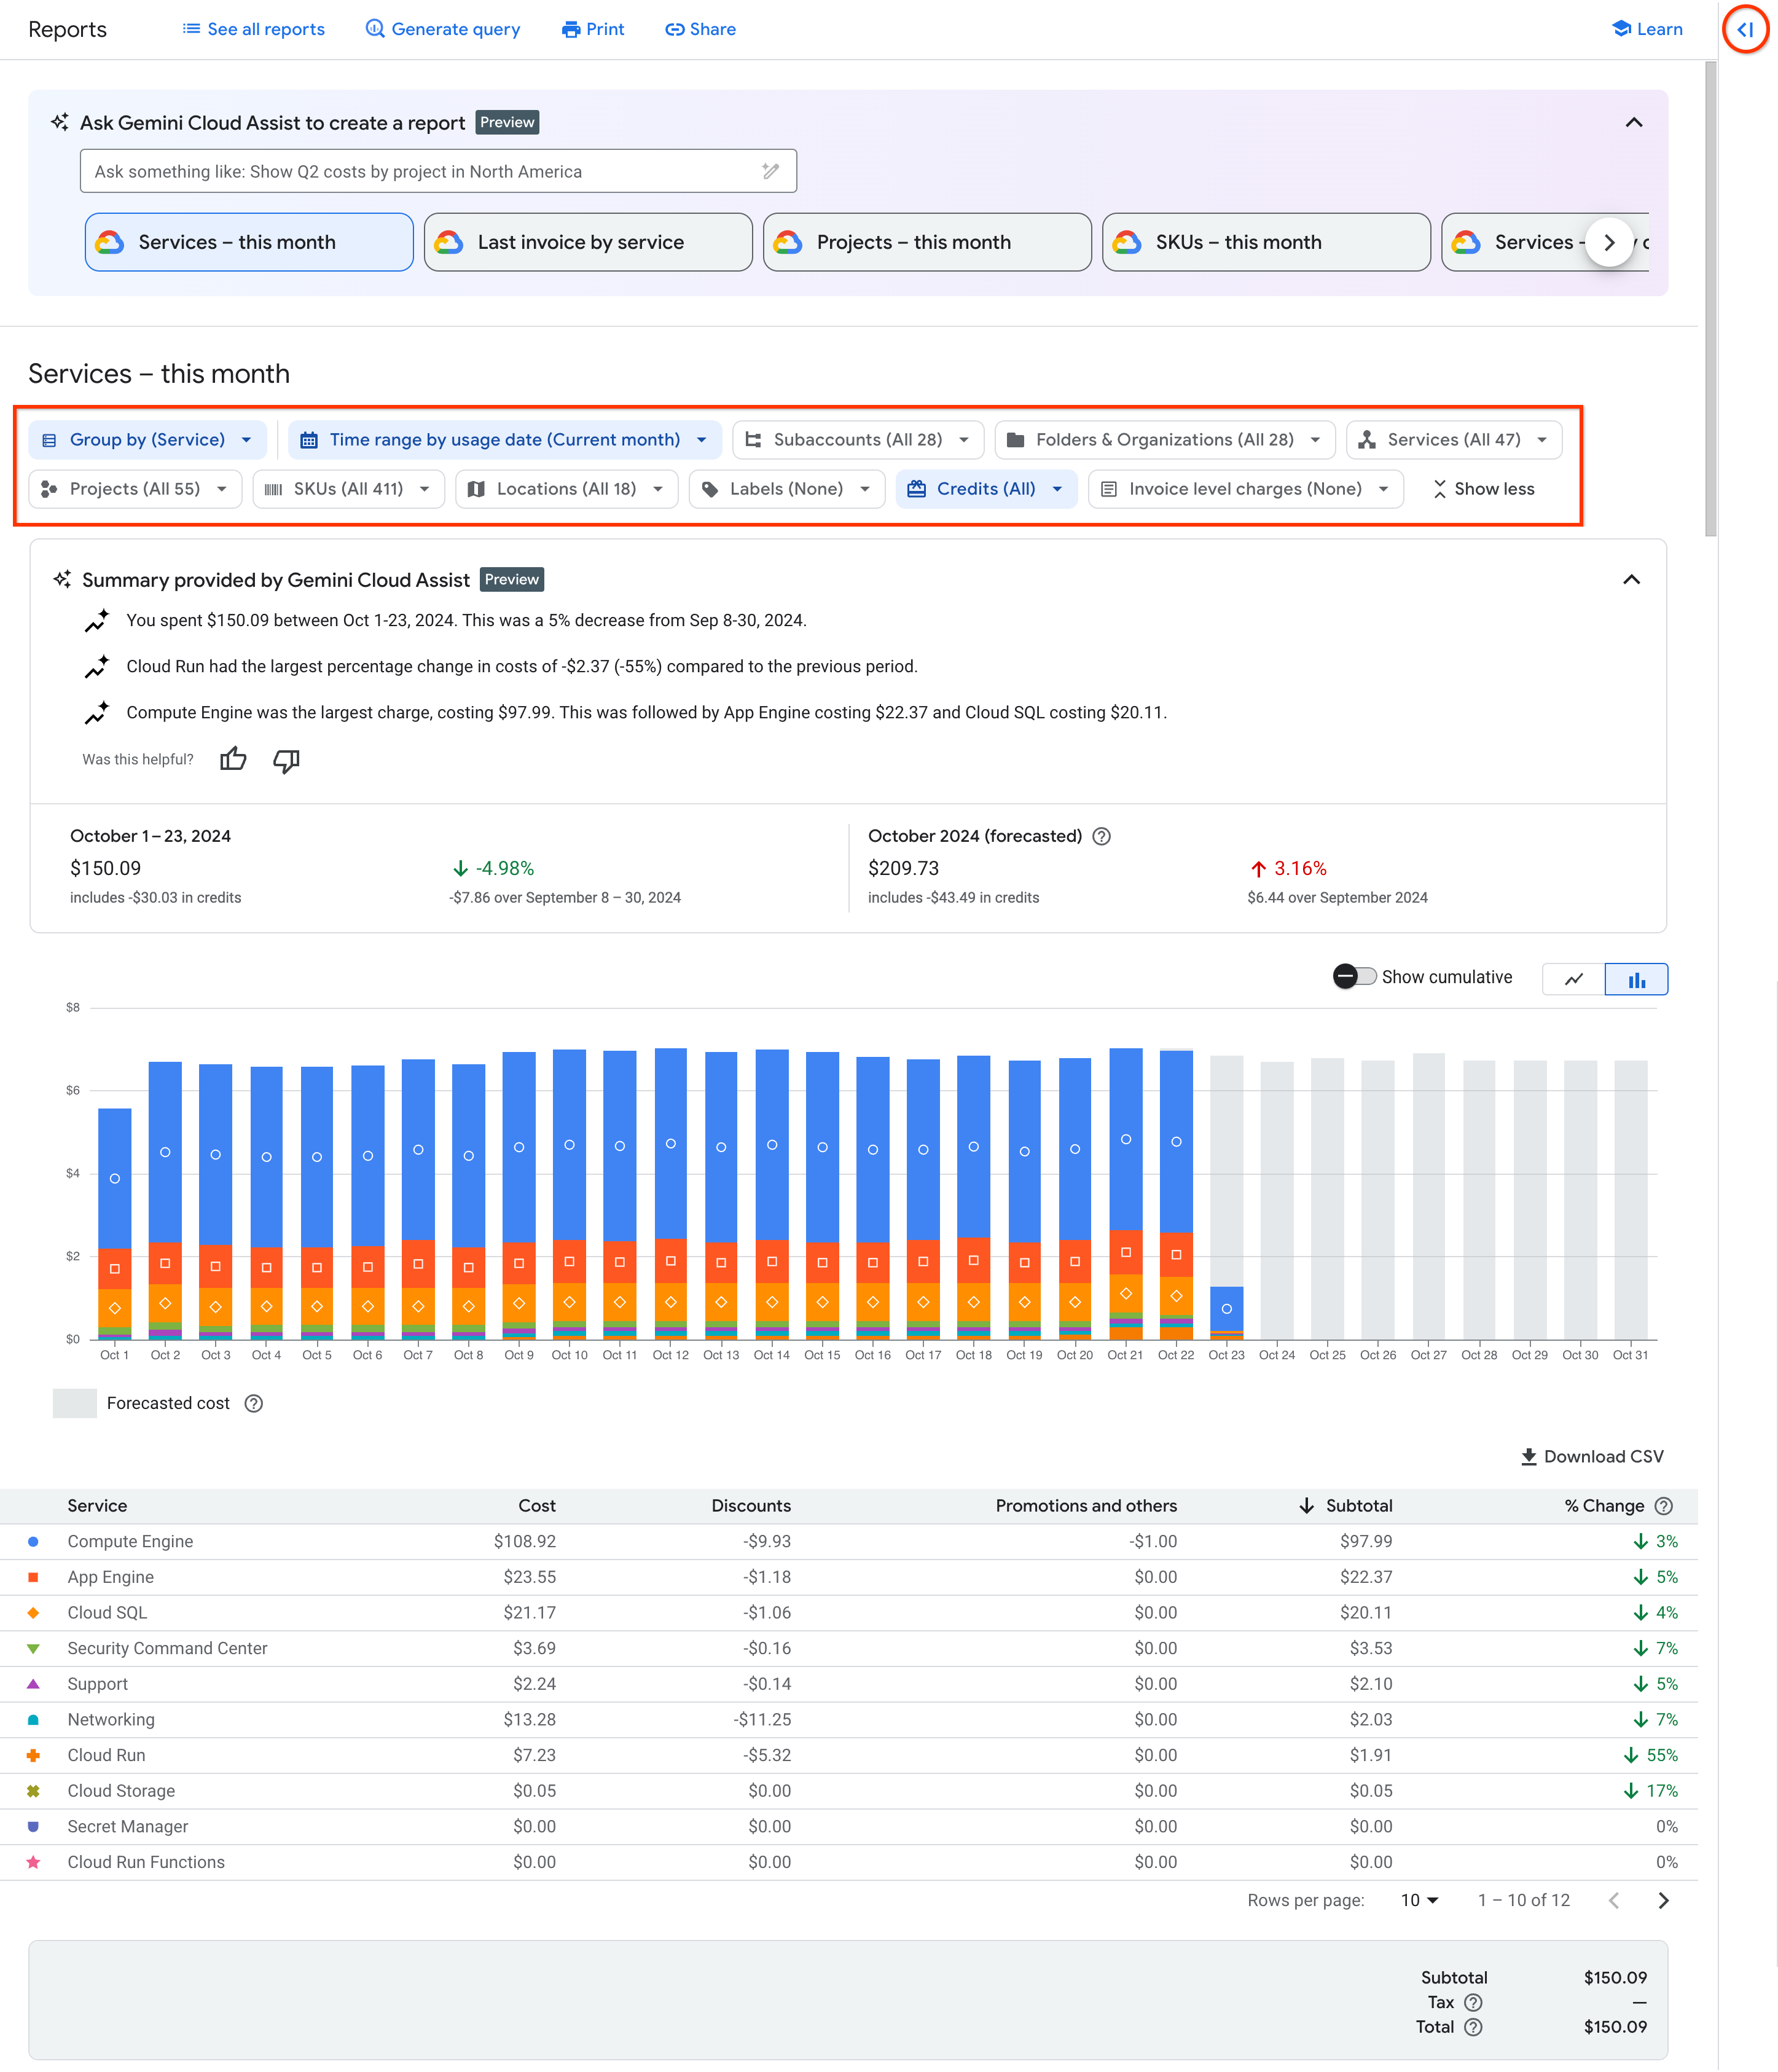Open the Credits (All) filter
Image resolution: width=1778 pixels, height=2072 pixels.
tap(986, 488)
